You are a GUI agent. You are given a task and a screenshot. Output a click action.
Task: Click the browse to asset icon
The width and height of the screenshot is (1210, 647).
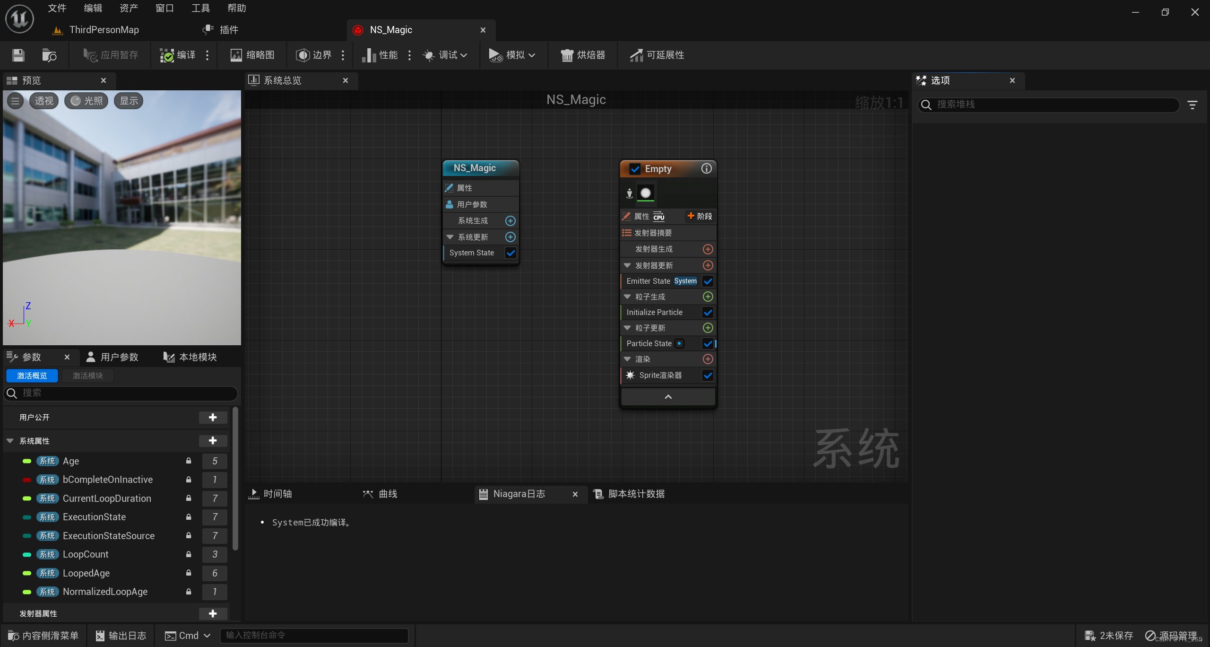[49, 55]
